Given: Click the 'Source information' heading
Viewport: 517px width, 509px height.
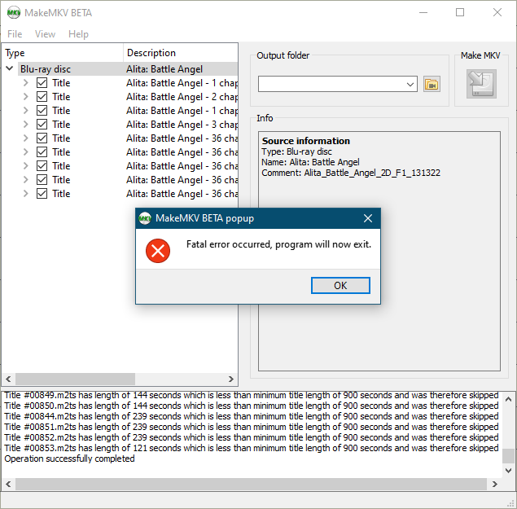Looking at the screenshot, I should (x=305, y=141).
